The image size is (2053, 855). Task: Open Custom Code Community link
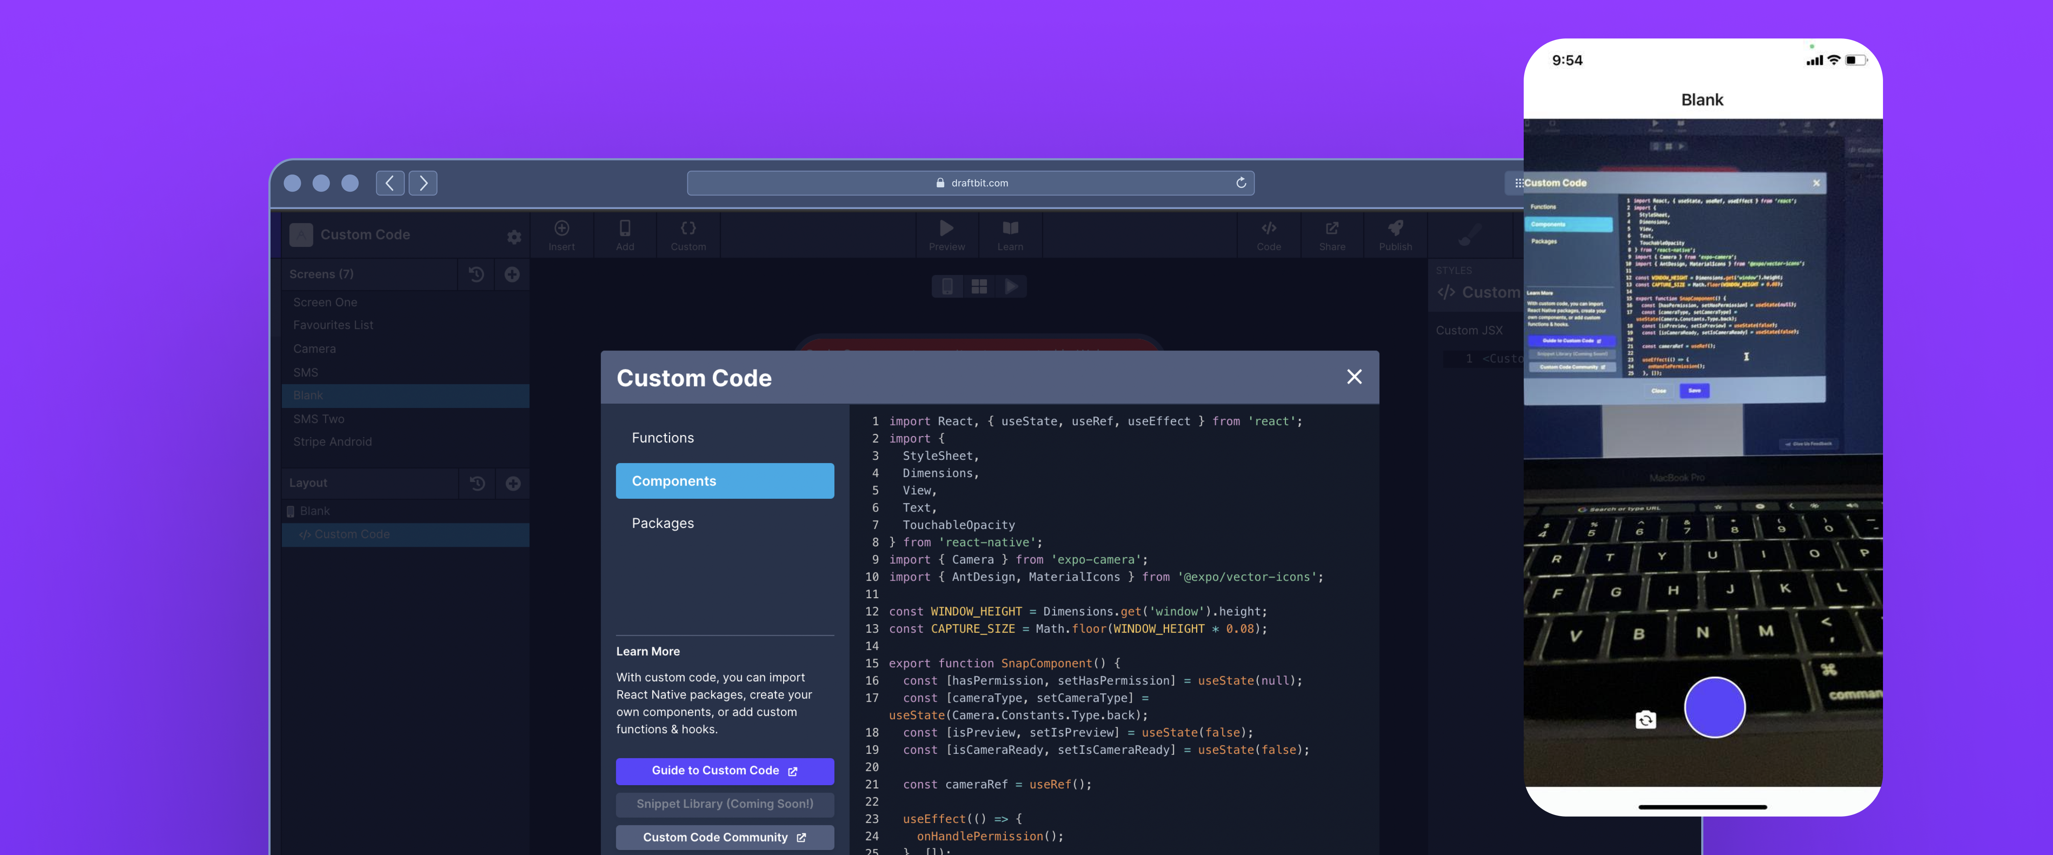[x=725, y=838]
